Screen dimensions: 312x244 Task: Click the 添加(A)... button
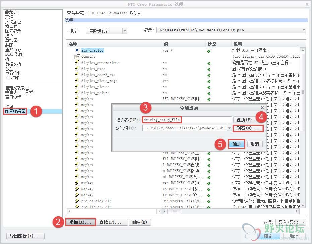pyautogui.click(x=80, y=222)
